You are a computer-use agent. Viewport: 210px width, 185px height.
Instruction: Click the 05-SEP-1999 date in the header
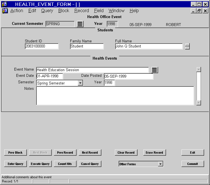click(141, 25)
